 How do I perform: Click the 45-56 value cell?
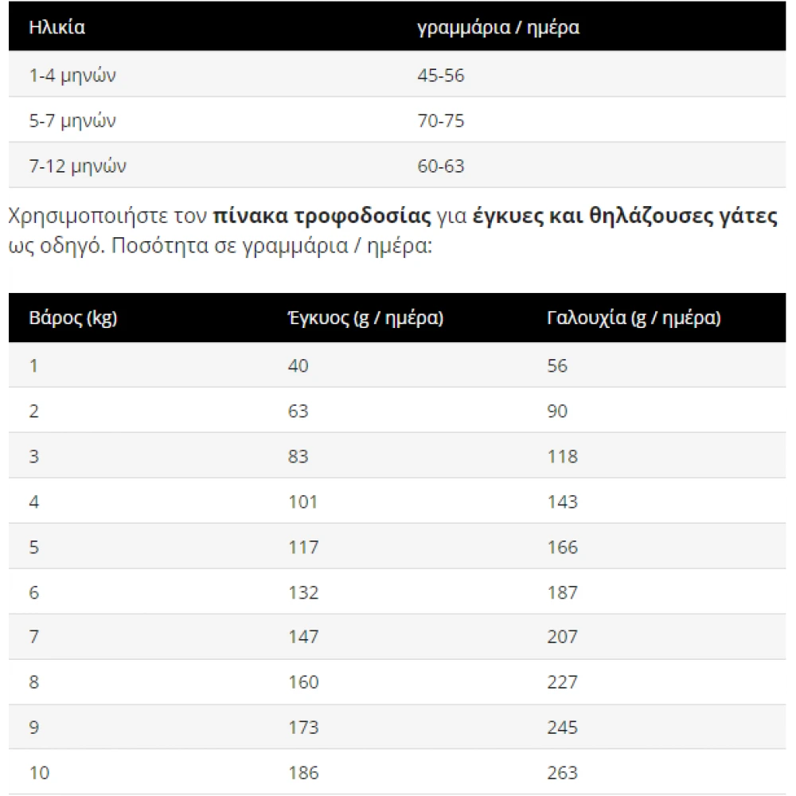(x=440, y=76)
